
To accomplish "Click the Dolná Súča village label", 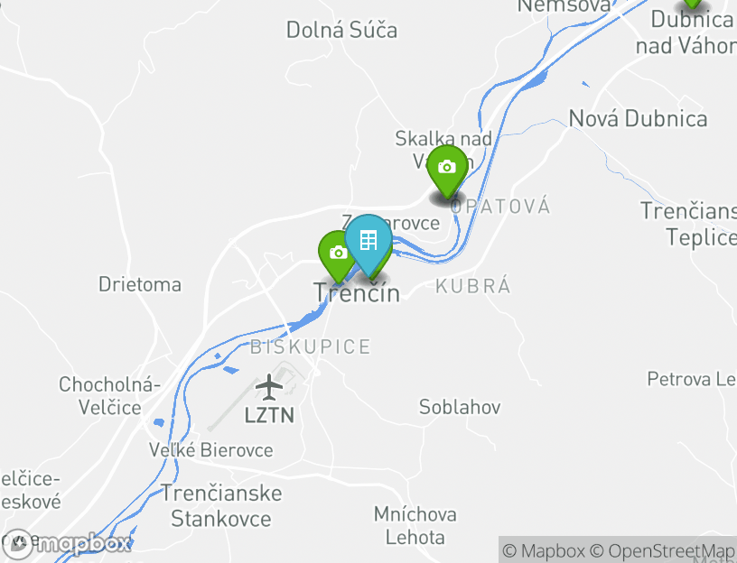I will [x=341, y=30].
